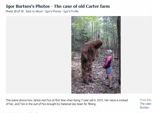Image resolution: width=152 pixels, height=113 pixels.
Task: Click the 'From the' label in sidebar
Action: point(146,100)
